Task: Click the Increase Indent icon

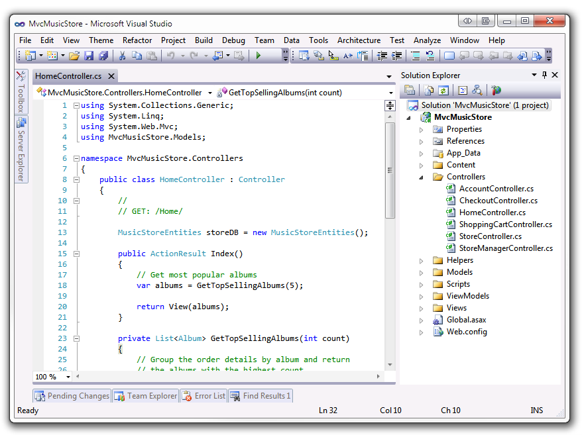Action: [x=397, y=56]
